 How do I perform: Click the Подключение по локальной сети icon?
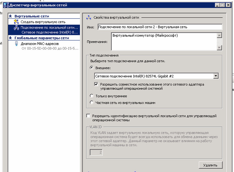(x=17, y=28)
